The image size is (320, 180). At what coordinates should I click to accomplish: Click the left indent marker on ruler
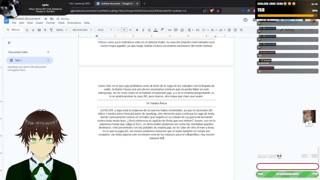[x=97, y=36]
